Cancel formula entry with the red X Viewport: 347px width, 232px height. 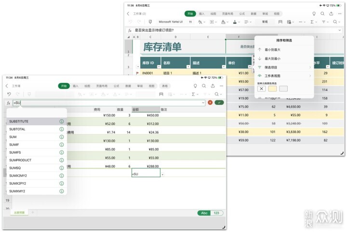pos(210,103)
